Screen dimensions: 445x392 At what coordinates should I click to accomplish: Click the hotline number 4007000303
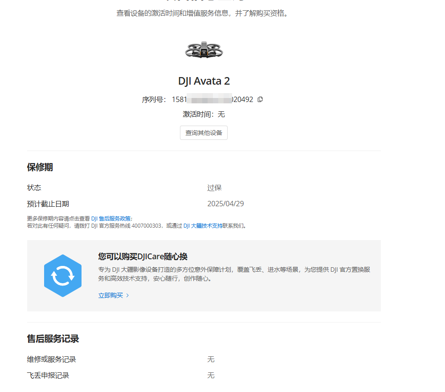click(146, 226)
